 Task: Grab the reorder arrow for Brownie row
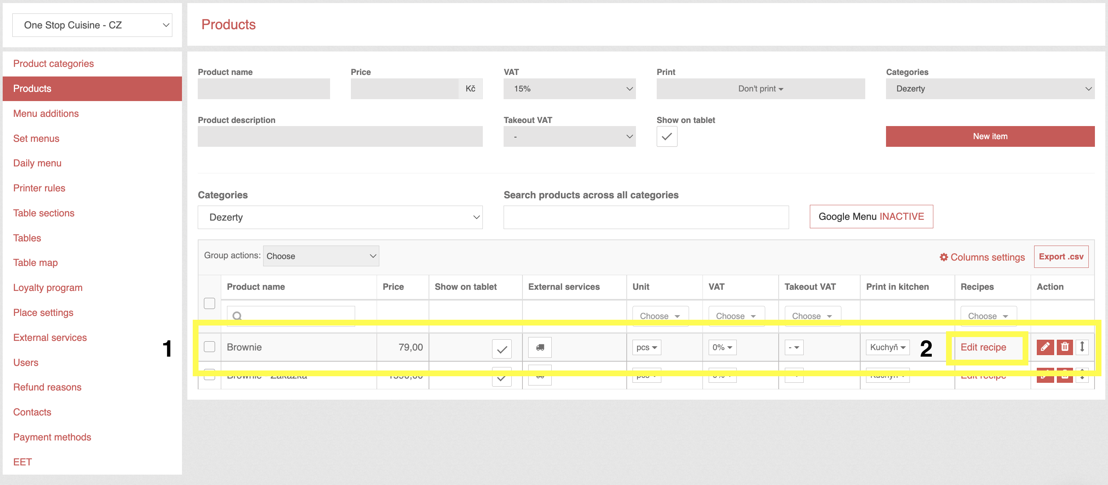click(x=1082, y=347)
